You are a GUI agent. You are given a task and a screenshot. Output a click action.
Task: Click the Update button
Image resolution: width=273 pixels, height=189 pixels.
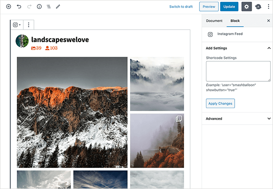pyautogui.click(x=229, y=7)
